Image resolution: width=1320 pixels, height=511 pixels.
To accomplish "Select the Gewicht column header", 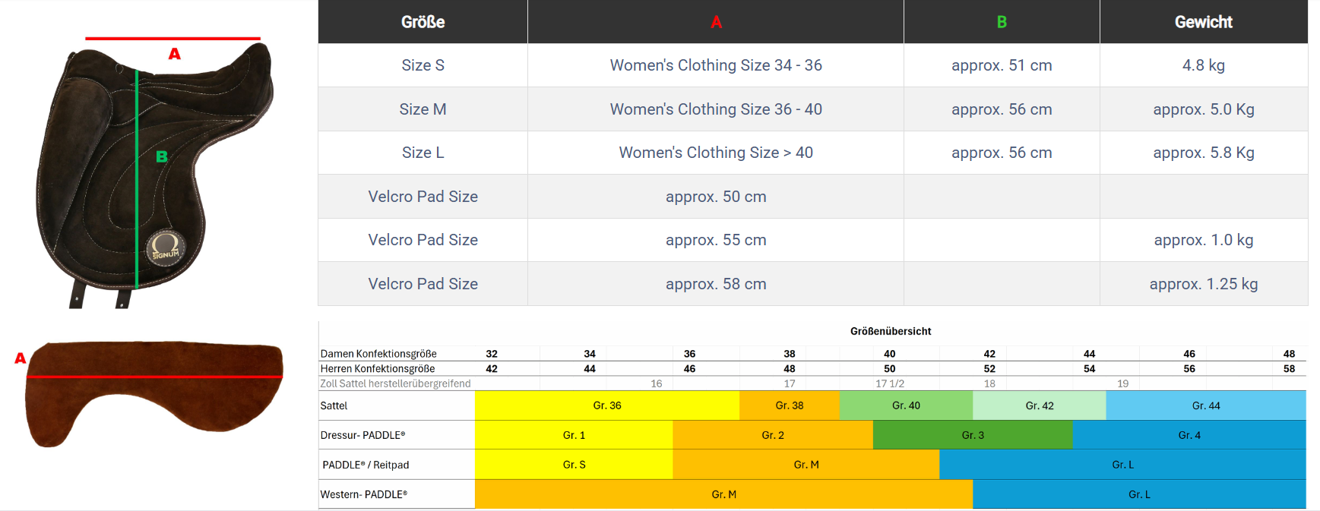I will 1203,22.
